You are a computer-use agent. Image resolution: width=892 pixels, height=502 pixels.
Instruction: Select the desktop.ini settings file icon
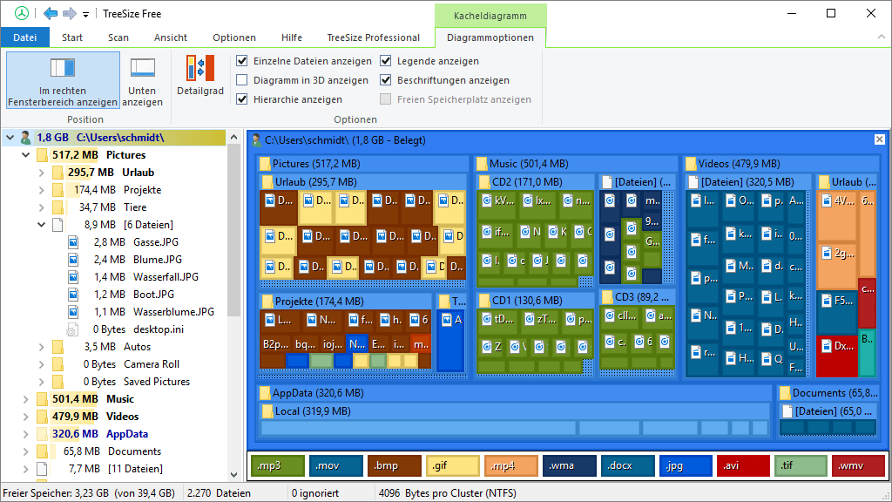[72, 329]
